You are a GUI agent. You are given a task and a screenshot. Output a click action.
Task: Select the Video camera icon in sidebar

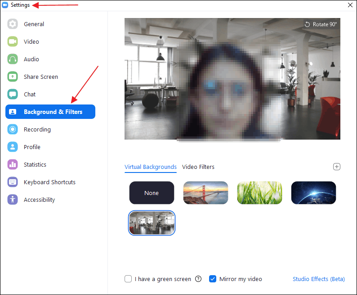click(x=13, y=41)
